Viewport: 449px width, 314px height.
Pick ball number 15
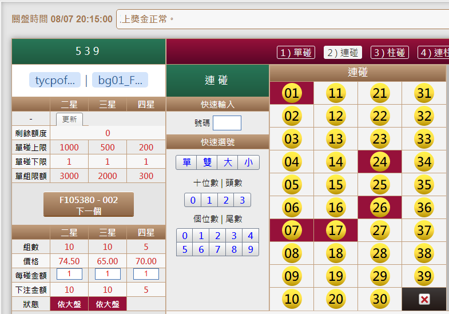pos(336,185)
